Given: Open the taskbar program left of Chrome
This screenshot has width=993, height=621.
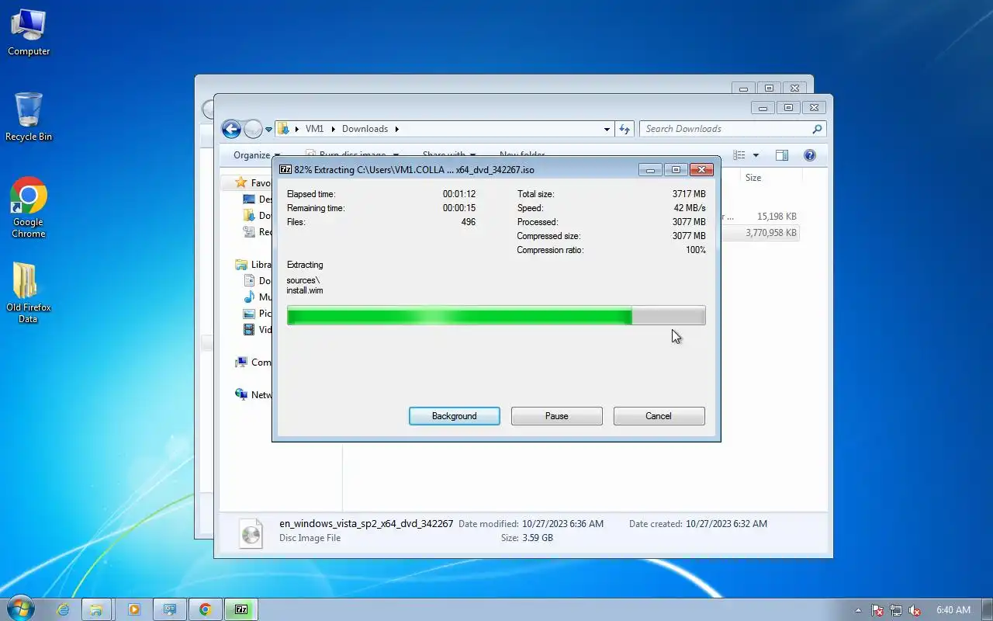Looking at the screenshot, I should pos(169,609).
